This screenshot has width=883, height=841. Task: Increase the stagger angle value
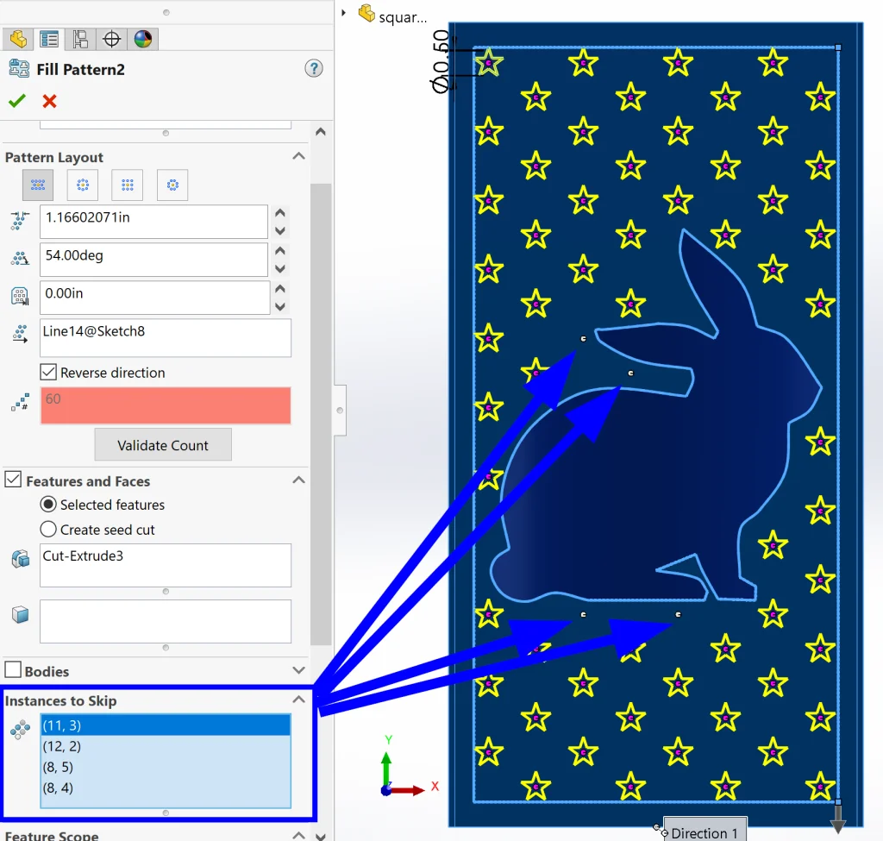(280, 251)
